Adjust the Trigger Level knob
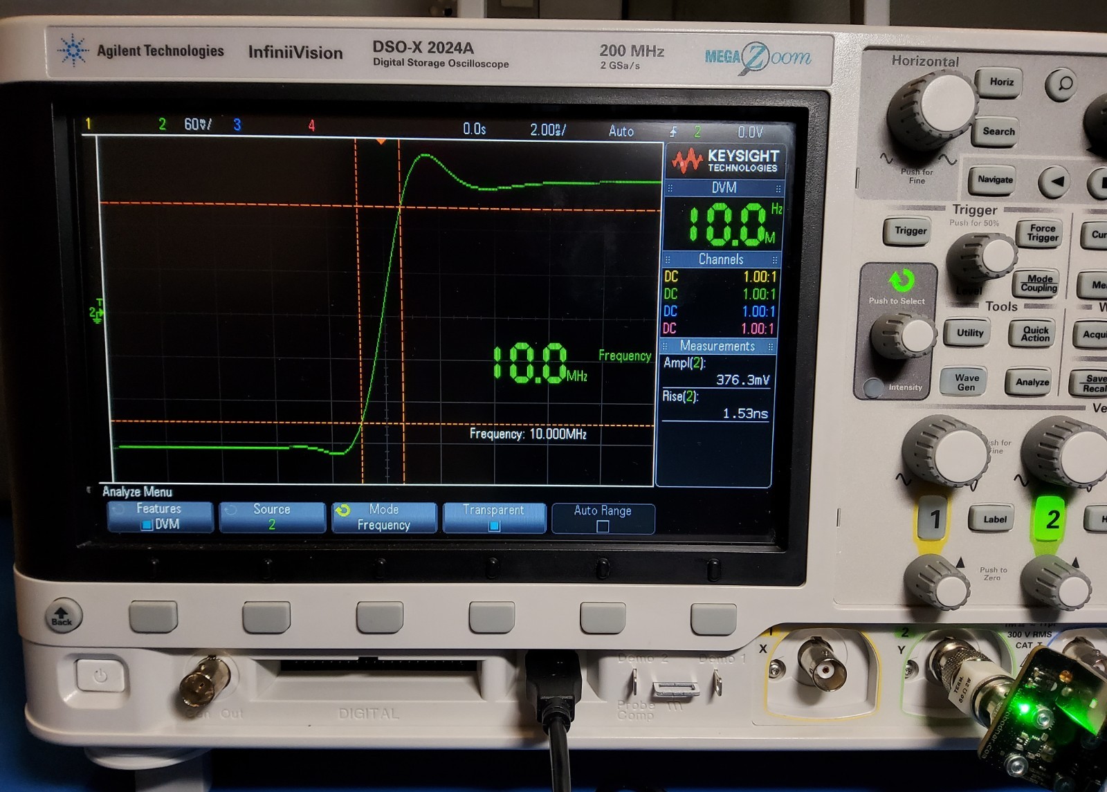 pos(982,259)
